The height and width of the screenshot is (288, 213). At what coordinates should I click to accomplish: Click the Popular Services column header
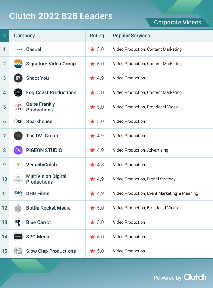(x=131, y=36)
